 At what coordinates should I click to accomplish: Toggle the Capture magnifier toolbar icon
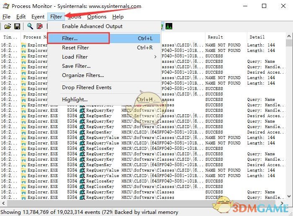(30, 26)
